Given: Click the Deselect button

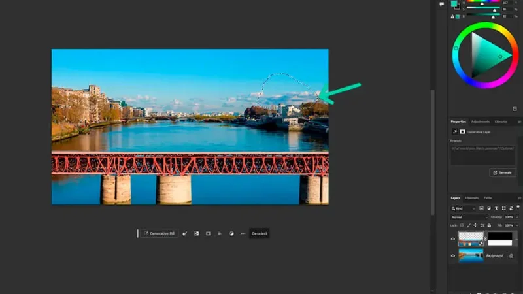Looking at the screenshot, I should click(259, 233).
